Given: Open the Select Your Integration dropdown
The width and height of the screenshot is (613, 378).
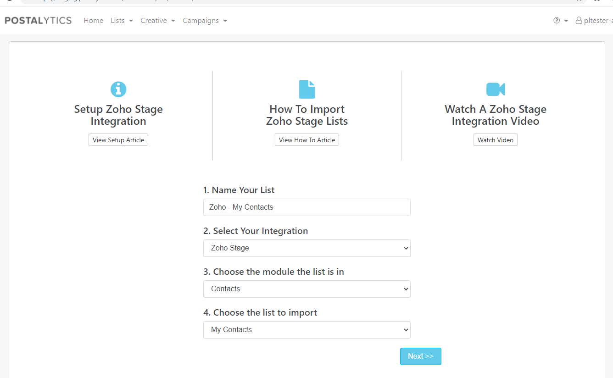Looking at the screenshot, I should (x=307, y=248).
